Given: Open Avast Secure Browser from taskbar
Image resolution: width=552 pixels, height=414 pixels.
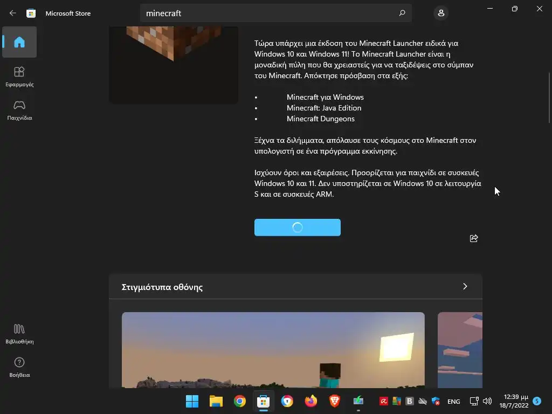Looking at the screenshot, I should pos(287,401).
